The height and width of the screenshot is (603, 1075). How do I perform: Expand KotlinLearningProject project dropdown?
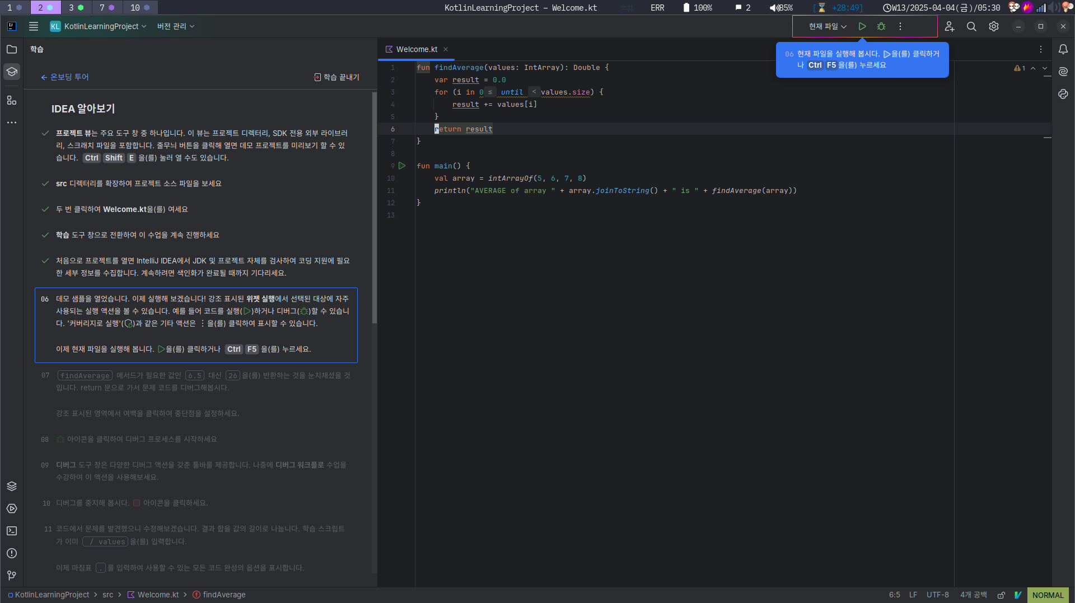pos(99,26)
